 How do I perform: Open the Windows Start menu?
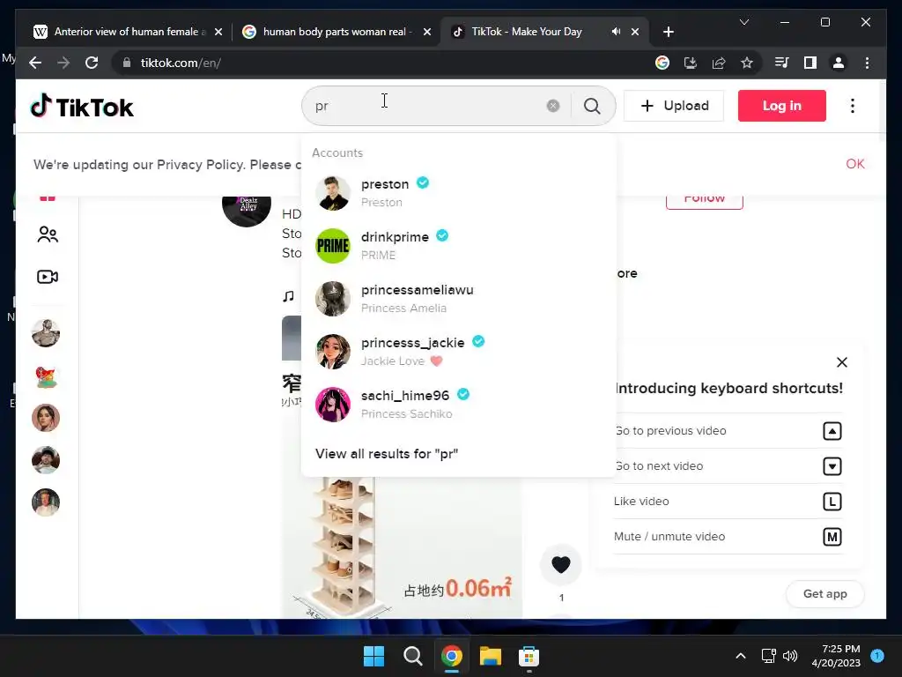[373, 656]
